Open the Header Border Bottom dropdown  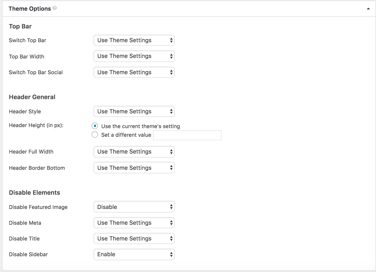(134, 168)
